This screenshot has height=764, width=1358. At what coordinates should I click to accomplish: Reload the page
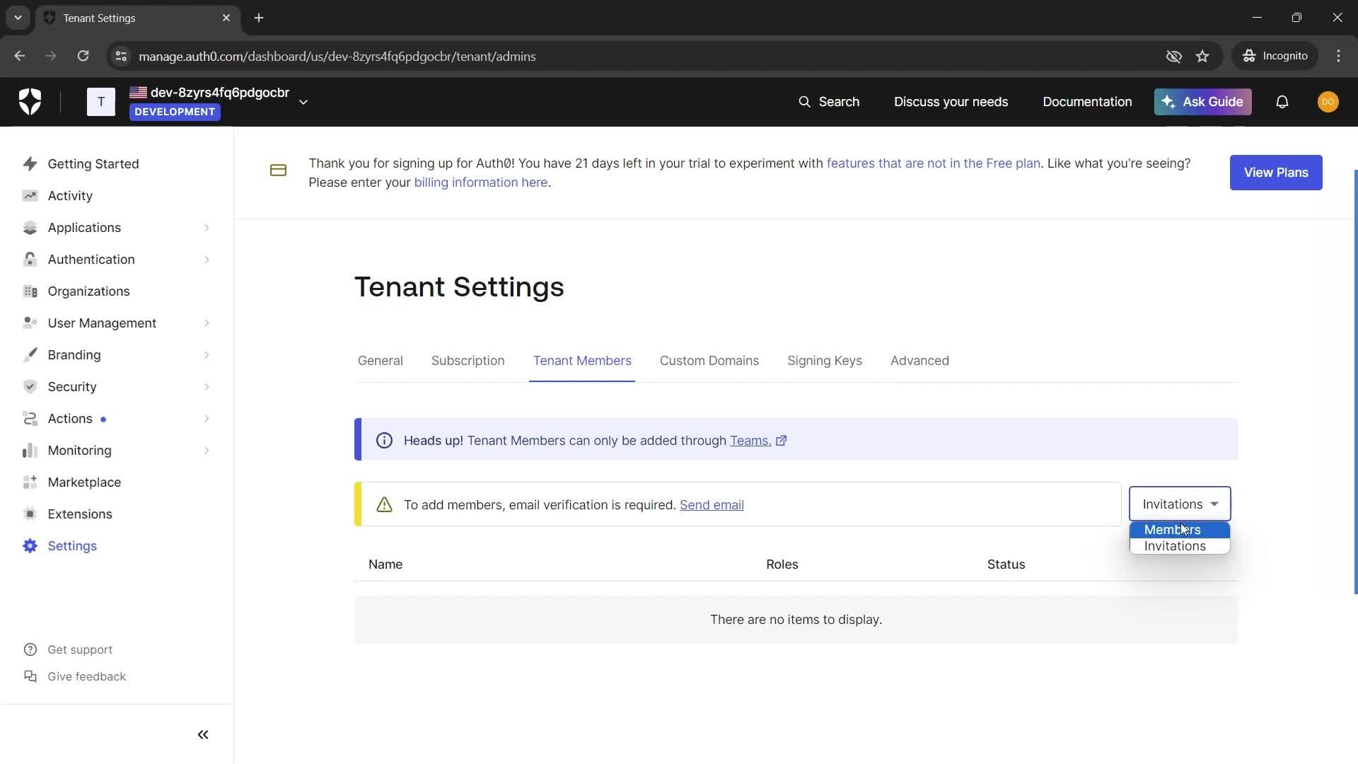(x=83, y=56)
